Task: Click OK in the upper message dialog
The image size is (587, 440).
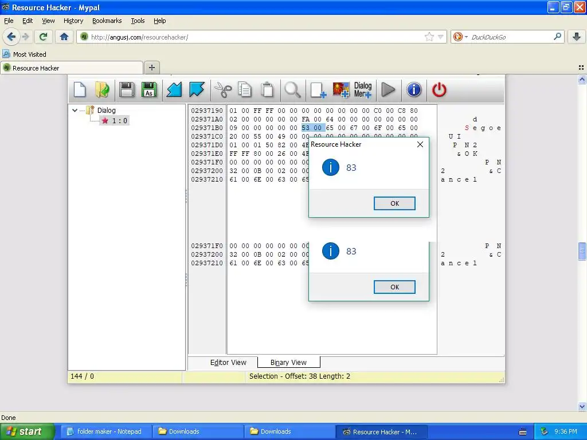Action: tap(394, 203)
